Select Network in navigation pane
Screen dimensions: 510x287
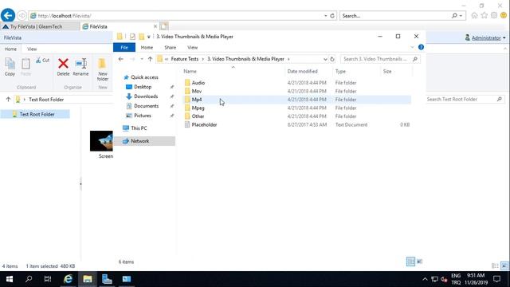144,141
